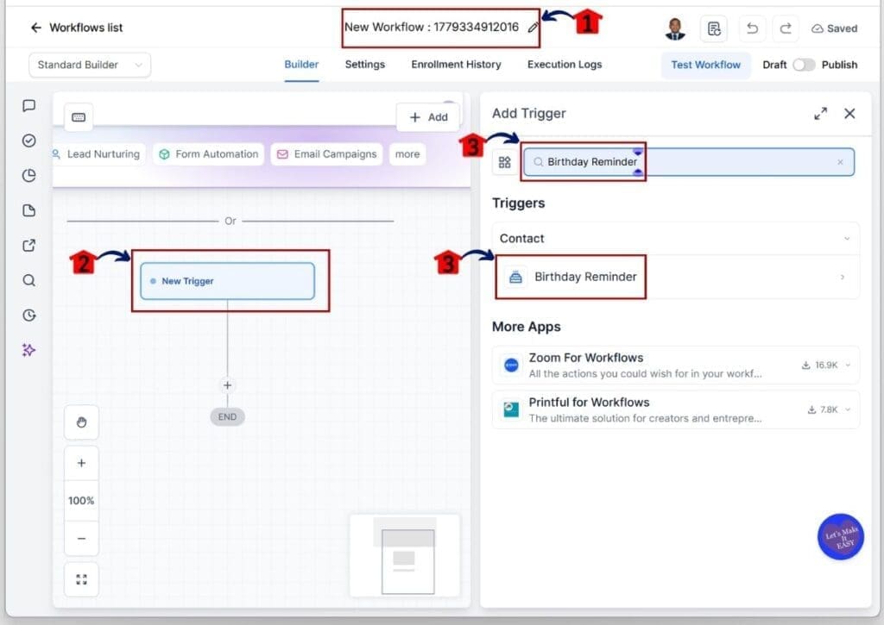The width and height of the screenshot is (884, 625).
Task: Open version history document icon
Action: (x=714, y=28)
